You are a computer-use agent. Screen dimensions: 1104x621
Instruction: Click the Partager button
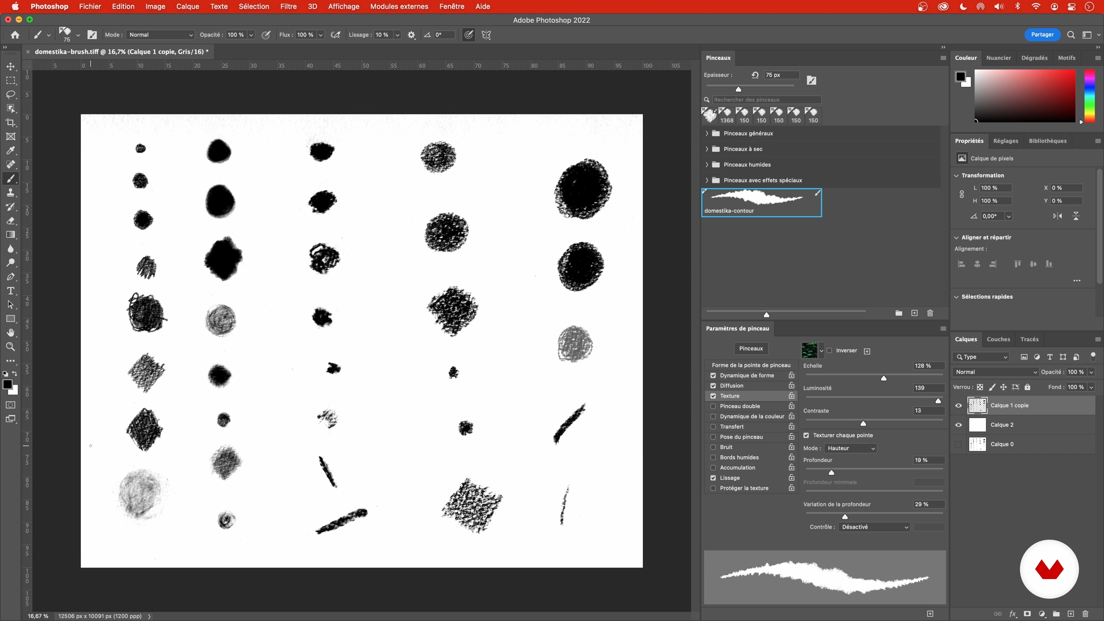pos(1042,35)
